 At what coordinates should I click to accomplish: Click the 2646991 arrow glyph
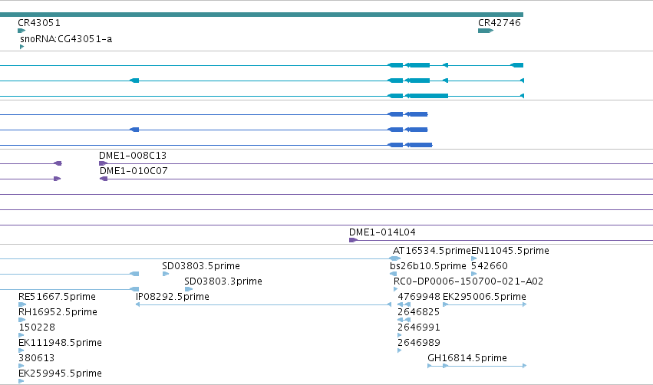click(x=400, y=335)
